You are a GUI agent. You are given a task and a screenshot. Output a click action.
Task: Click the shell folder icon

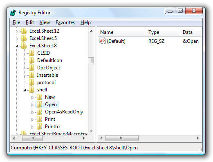click(31, 90)
